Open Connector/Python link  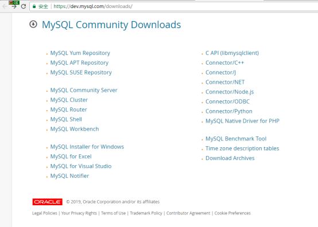[229, 111]
